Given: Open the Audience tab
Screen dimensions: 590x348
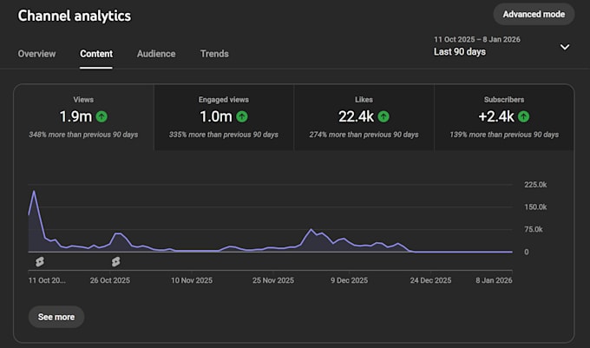Looking at the screenshot, I should click(156, 54).
